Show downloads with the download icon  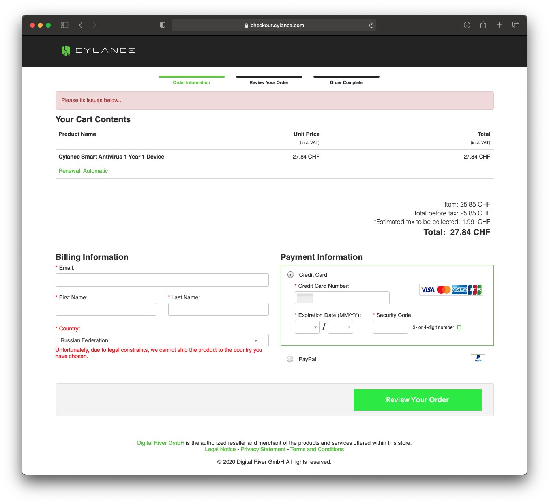[x=467, y=25]
